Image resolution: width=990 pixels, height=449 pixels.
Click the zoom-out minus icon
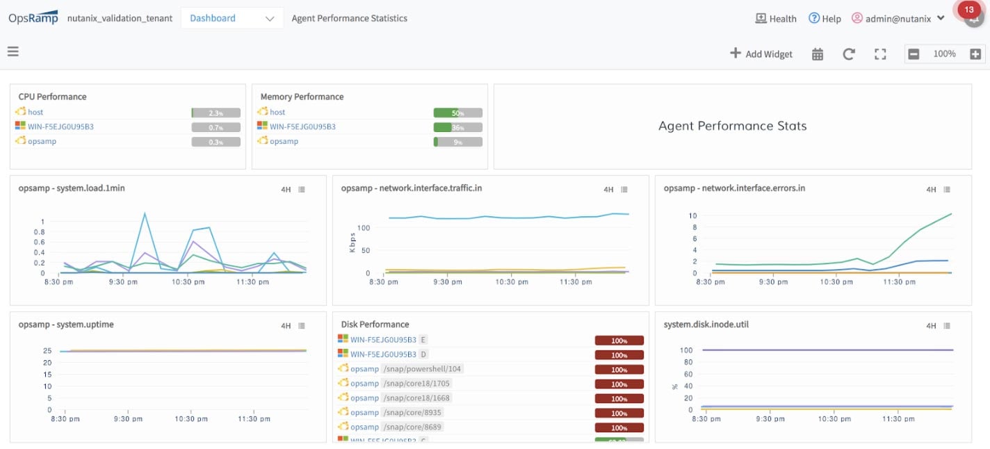(x=913, y=54)
